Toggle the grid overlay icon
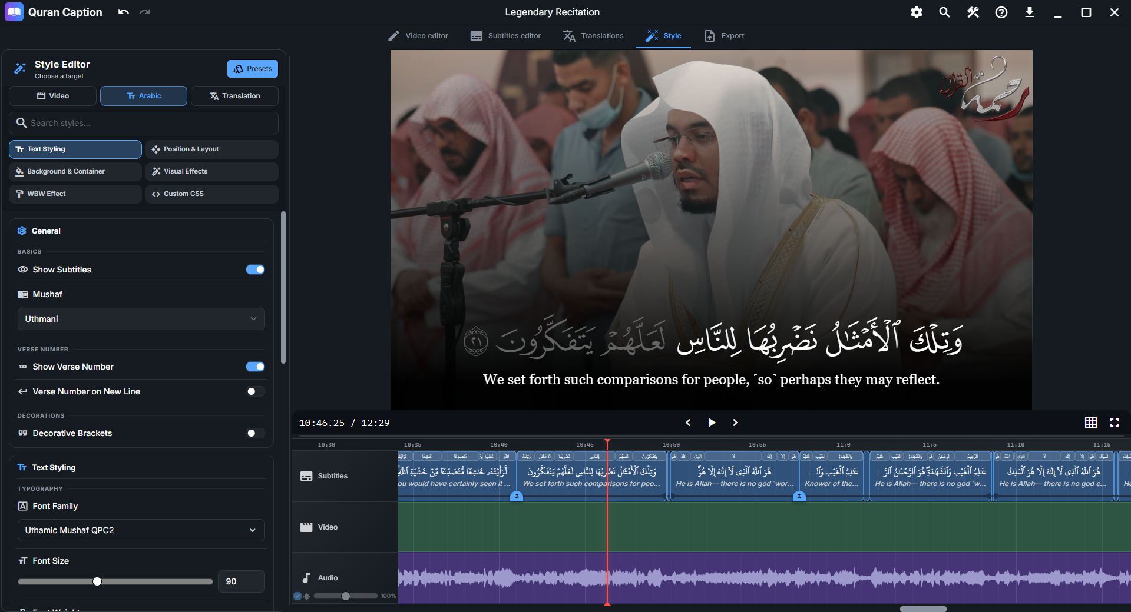Screen dimensions: 1131x612 coord(1091,423)
